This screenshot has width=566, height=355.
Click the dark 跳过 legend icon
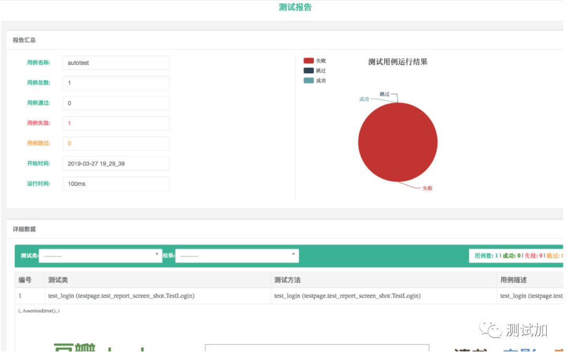pyautogui.click(x=309, y=70)
